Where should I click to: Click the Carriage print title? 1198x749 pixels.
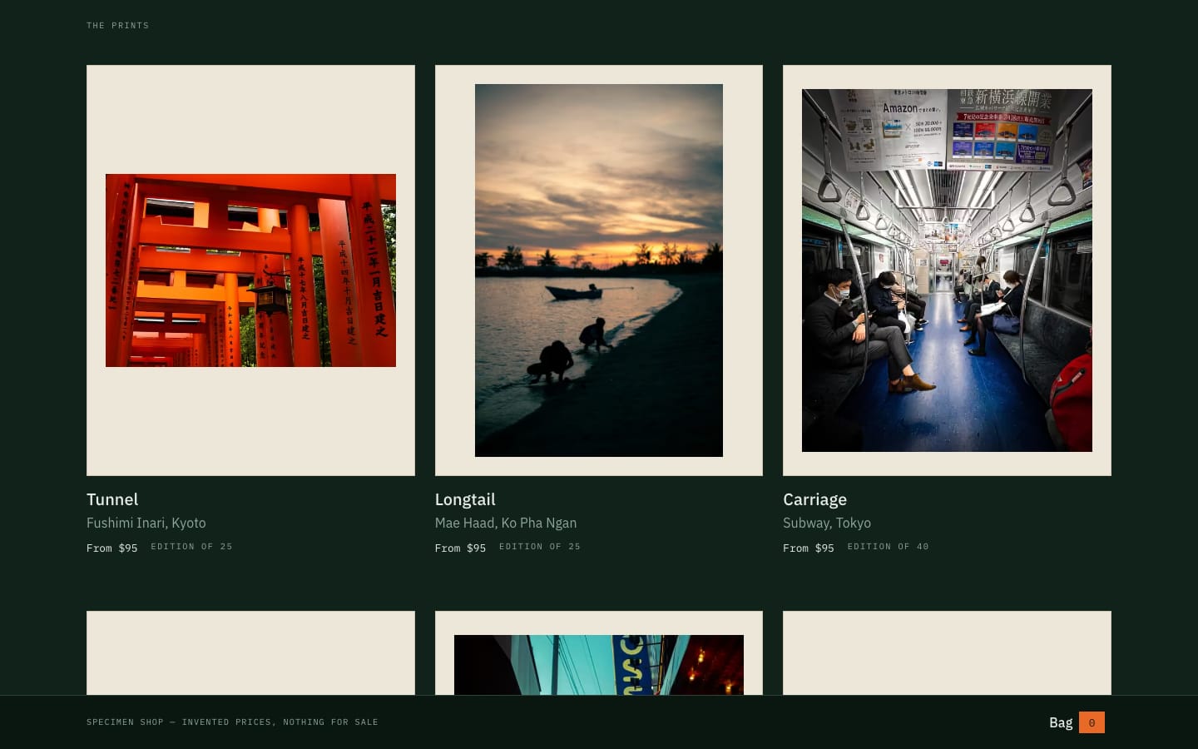(x=814, y=499)
